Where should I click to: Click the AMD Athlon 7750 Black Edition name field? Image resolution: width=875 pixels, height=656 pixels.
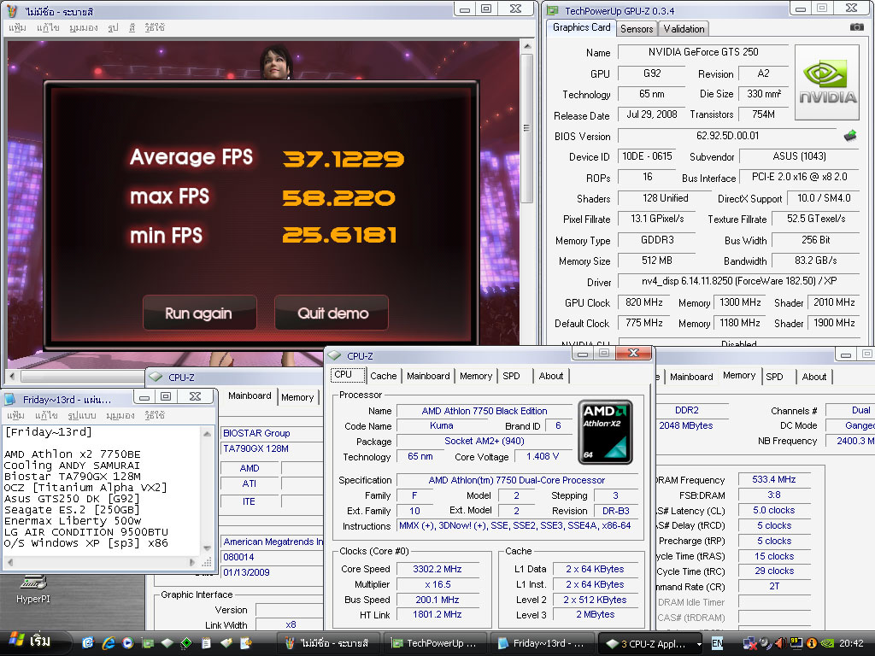pyautogui.click(x=484, y=411)
